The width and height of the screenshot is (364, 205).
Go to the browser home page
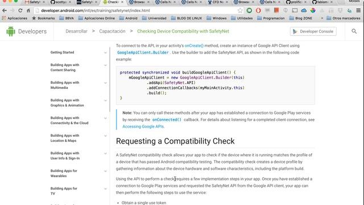pyautogui.click(x=28, y=10)
